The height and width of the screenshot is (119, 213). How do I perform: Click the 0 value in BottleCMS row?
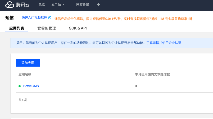coord(136,86)
